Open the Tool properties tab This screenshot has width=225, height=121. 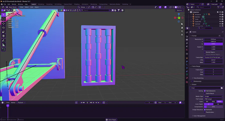click(x=187, y=32)
